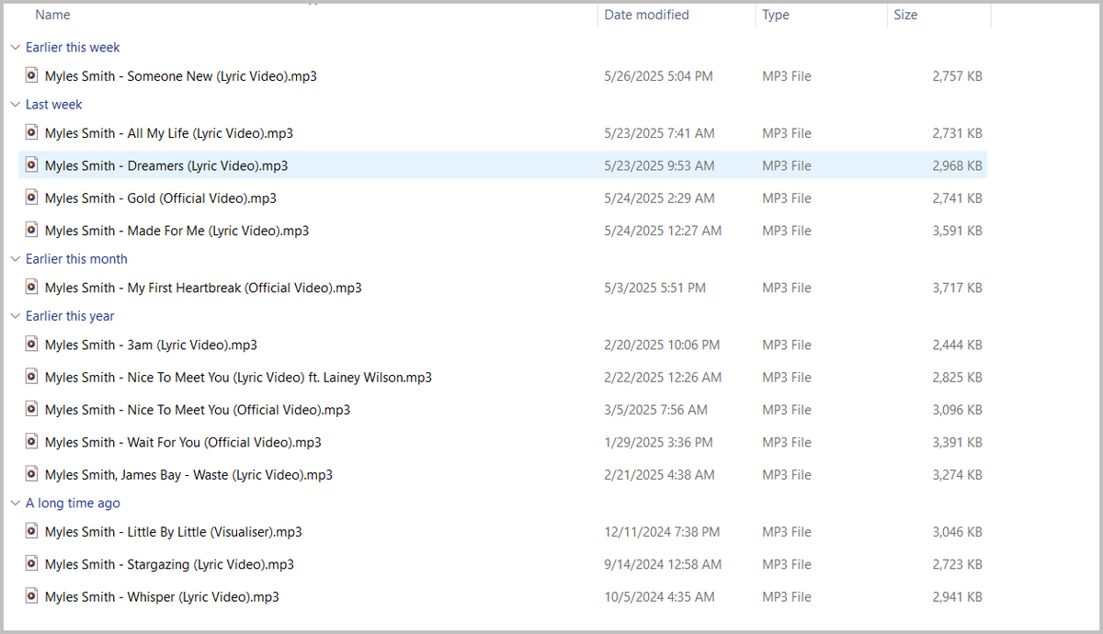
Task: Sort files by clicking the Name column header
Action: pyautogui.click(x=52, y=15)
